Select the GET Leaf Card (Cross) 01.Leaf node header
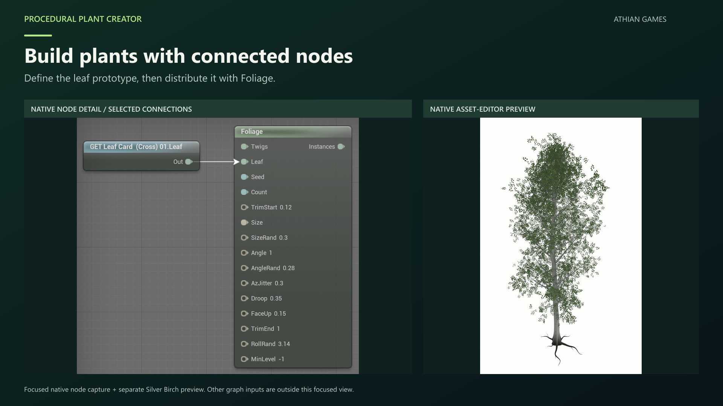The height and width of the screenshot is (406, 723). coord(141,147)
